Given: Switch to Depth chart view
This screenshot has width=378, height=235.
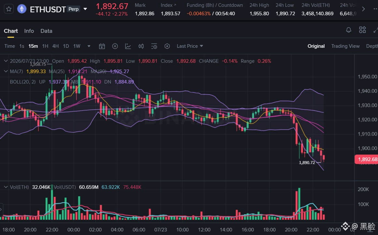Looking at the screenshot, I should (x=372, y=46).
